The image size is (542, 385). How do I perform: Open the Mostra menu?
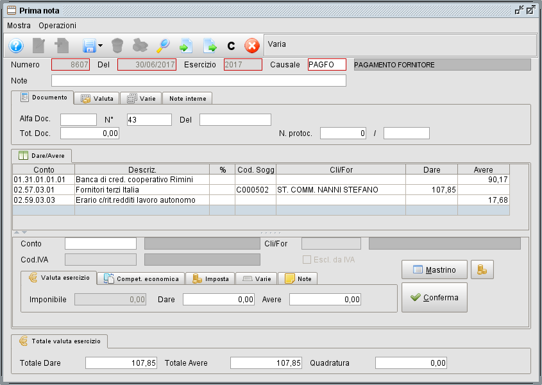(19, 26)
